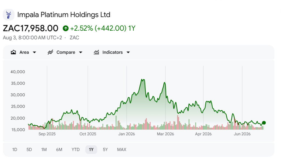Click the +2.52% (+442.00) 1Y change text
This screenshot has width=281, height=161.
(103, 28)
